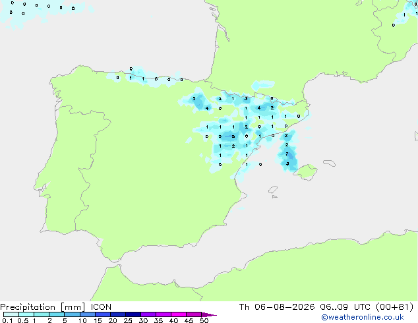Click the '7' precipitation value on the map
The height and width of the screenshot is (323, 418).
(287, 154)
